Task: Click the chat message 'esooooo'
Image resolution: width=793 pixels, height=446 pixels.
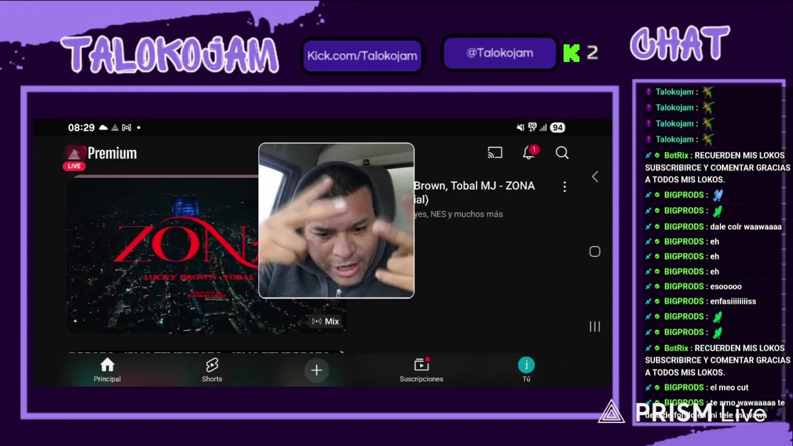Action: coord(725,286)
